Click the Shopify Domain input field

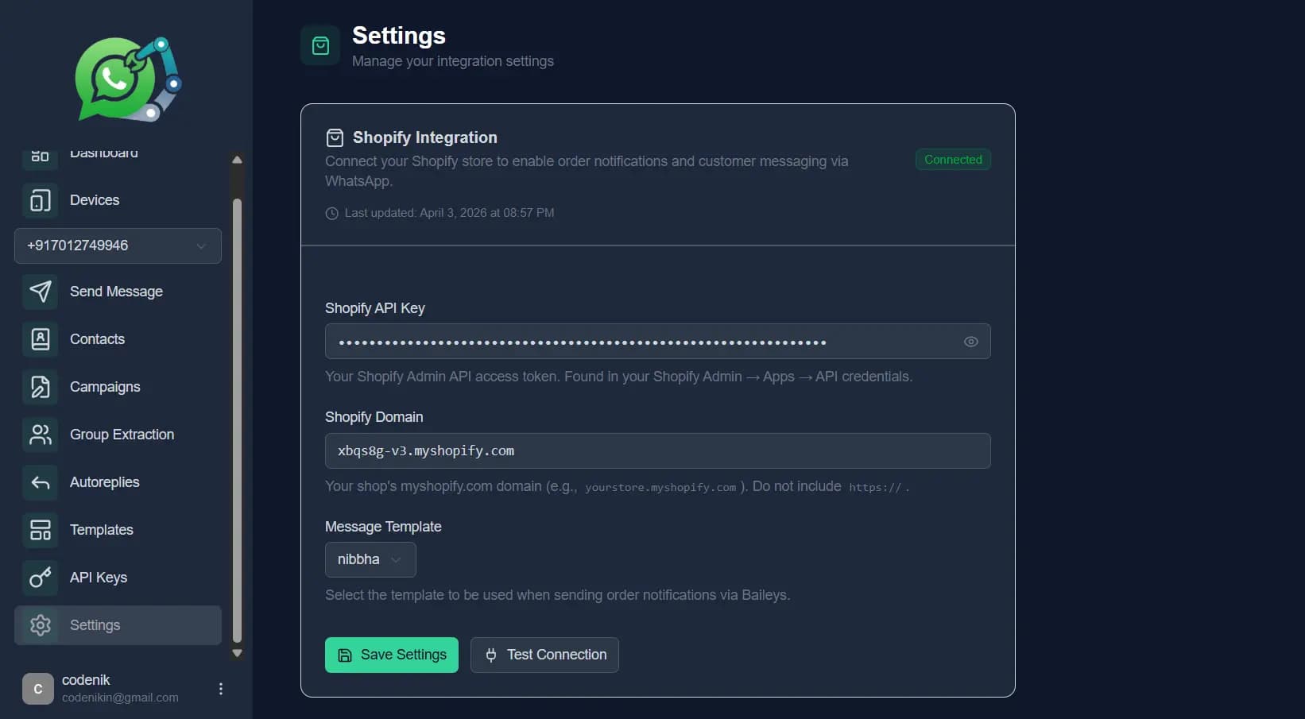click(657, 450)
